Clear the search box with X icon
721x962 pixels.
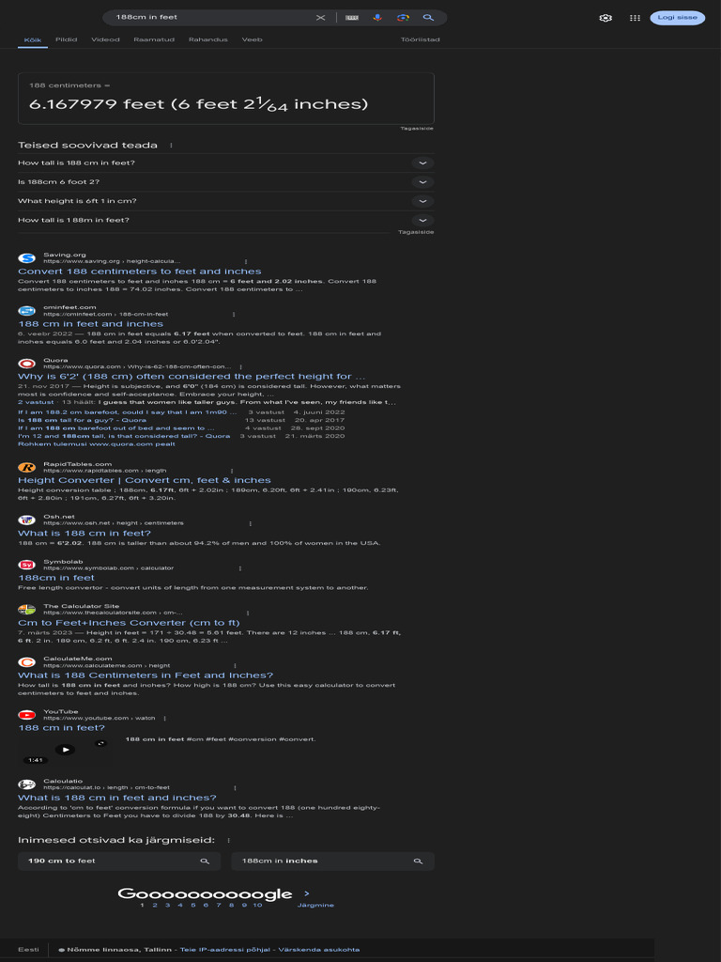pyautogui.click(x=321, y=18)
